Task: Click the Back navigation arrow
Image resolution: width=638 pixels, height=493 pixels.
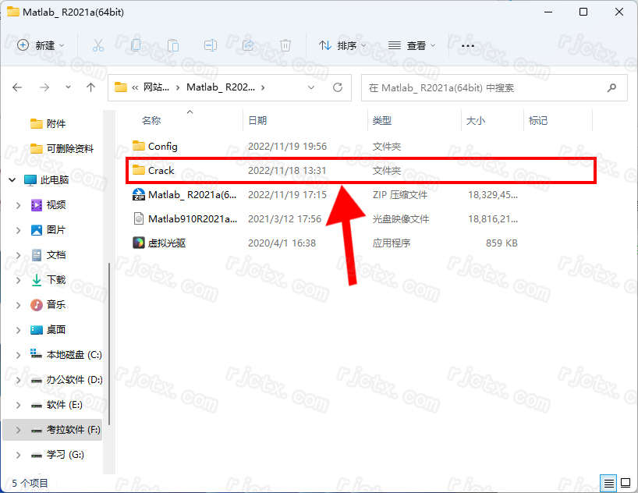Action: 18,87
